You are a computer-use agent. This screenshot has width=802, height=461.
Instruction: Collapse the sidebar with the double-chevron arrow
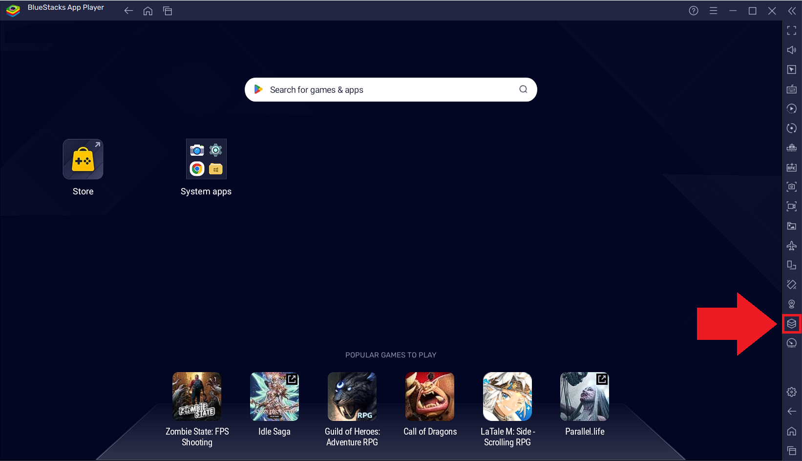[x=792, y=10]
